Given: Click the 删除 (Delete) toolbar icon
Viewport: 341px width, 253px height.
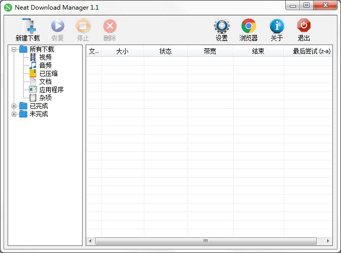Looking at the screenshot, I should click(x=109, y=26).
